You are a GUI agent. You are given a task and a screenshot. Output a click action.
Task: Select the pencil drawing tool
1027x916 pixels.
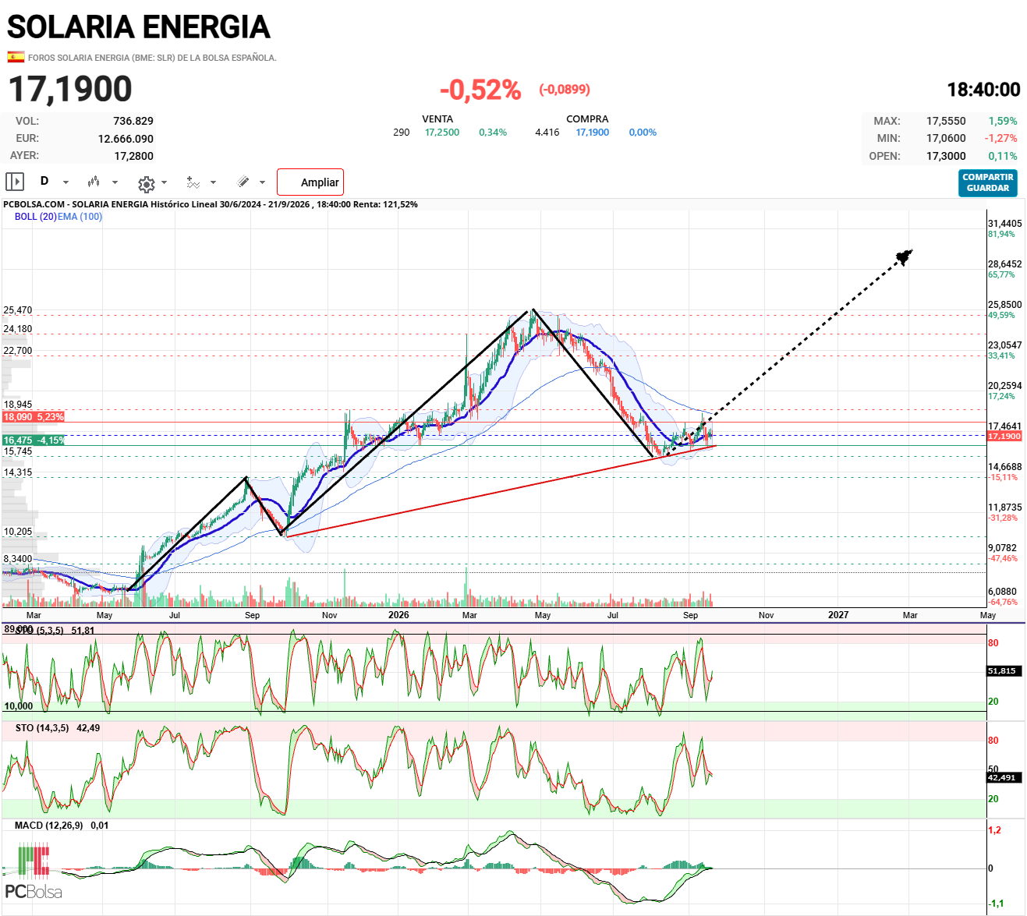[x=243, y=182]
